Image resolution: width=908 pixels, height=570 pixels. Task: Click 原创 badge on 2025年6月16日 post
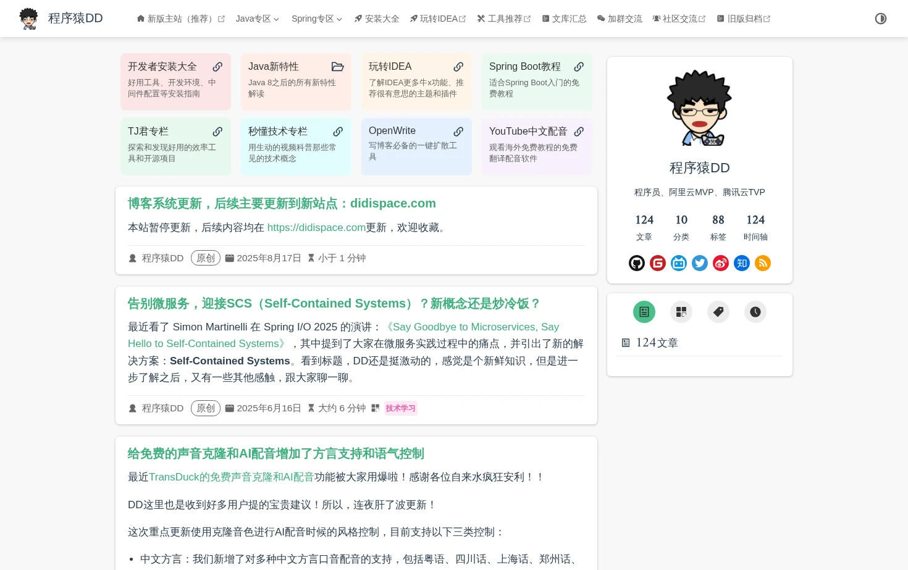tap(206, 408)
